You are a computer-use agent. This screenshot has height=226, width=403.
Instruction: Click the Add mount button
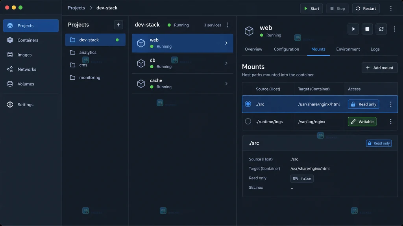coord(380,67)
